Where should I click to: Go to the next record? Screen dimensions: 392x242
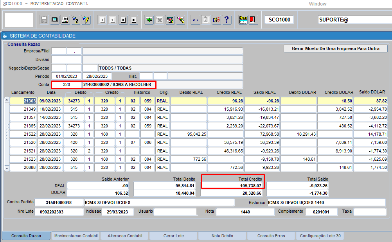123,20
